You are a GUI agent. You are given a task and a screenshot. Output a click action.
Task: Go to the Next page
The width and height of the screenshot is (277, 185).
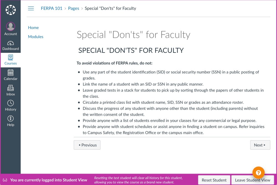(x=260, y=145)
